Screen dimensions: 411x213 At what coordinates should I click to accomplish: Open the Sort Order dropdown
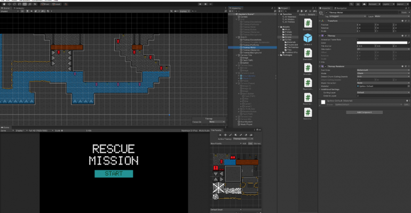(x=383, y=70)
